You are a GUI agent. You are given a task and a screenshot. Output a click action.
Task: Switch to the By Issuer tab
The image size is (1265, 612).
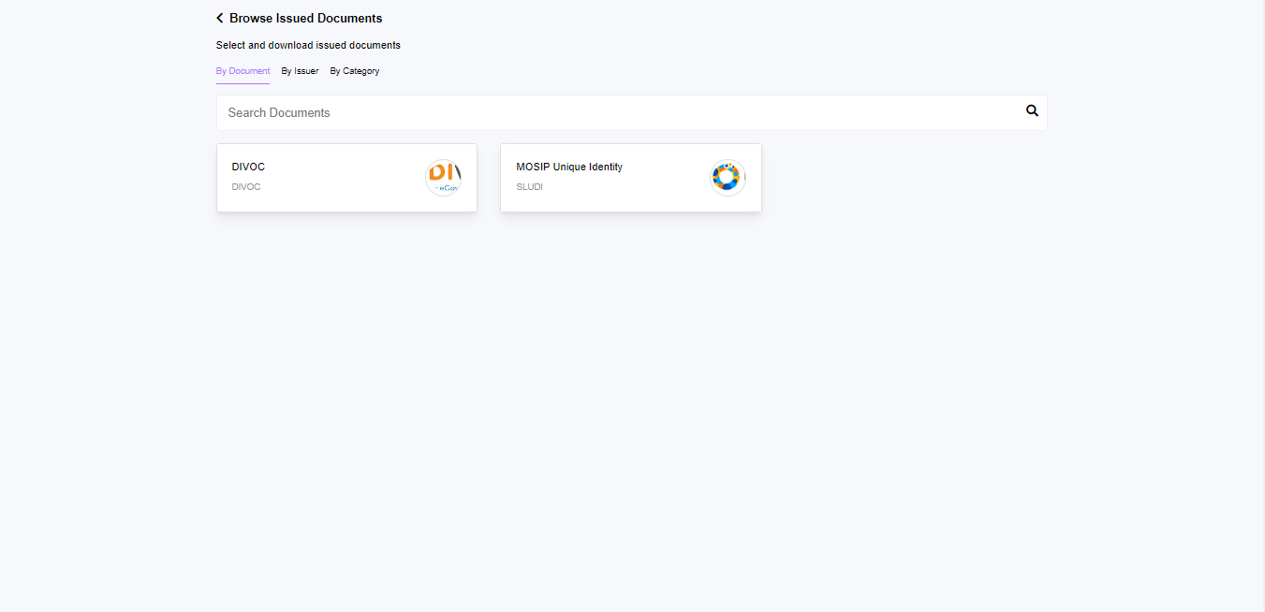(300, 71)
